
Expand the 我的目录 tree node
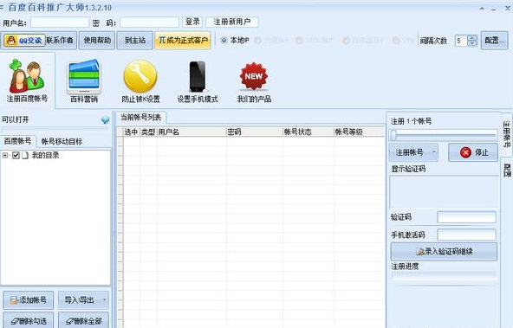point(5,155)
